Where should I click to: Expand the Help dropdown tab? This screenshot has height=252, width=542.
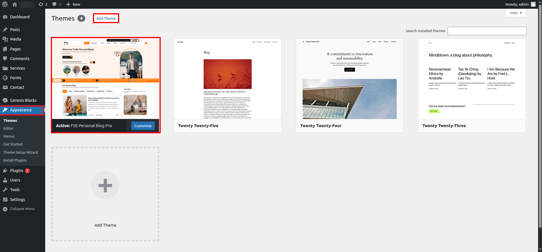point(515,13)
